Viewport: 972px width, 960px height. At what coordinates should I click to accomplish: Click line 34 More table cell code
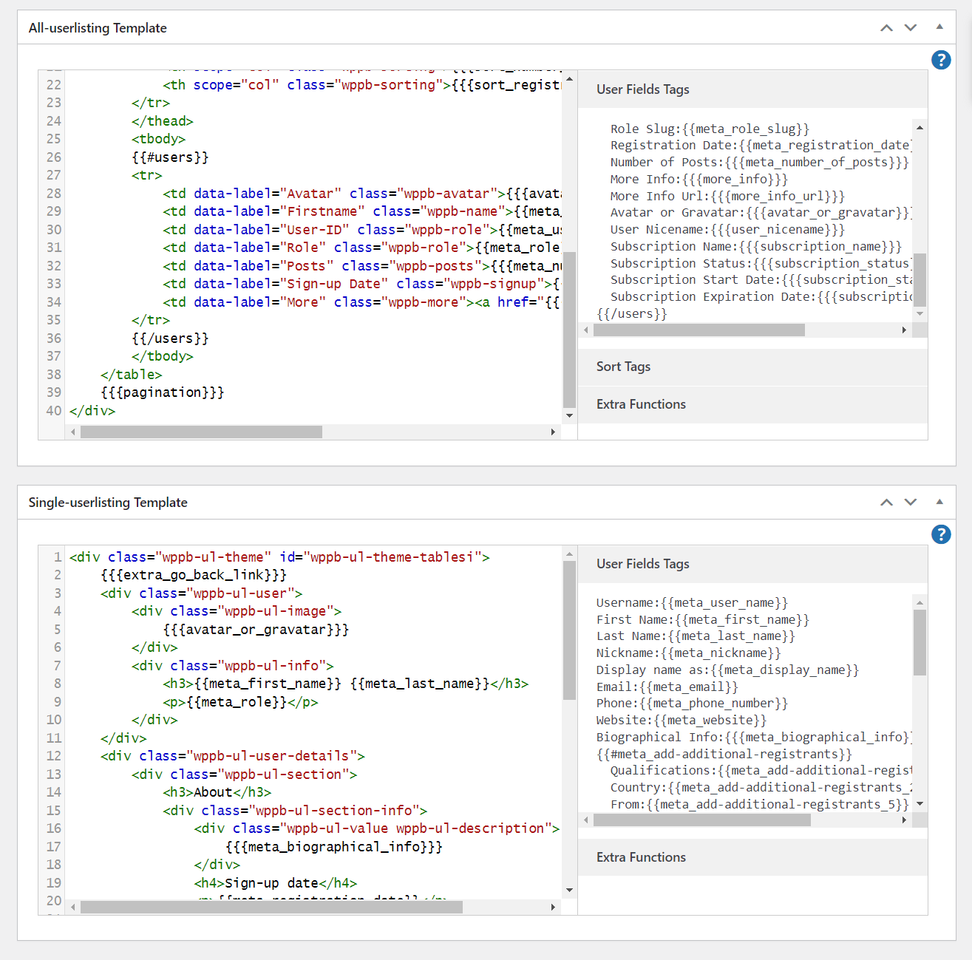pyautogui.click(x=362, y=302)
